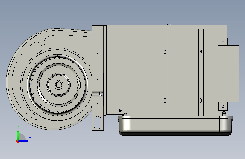Click the left locating pin on the drain pan
The image size is (245, 159).
125,114
